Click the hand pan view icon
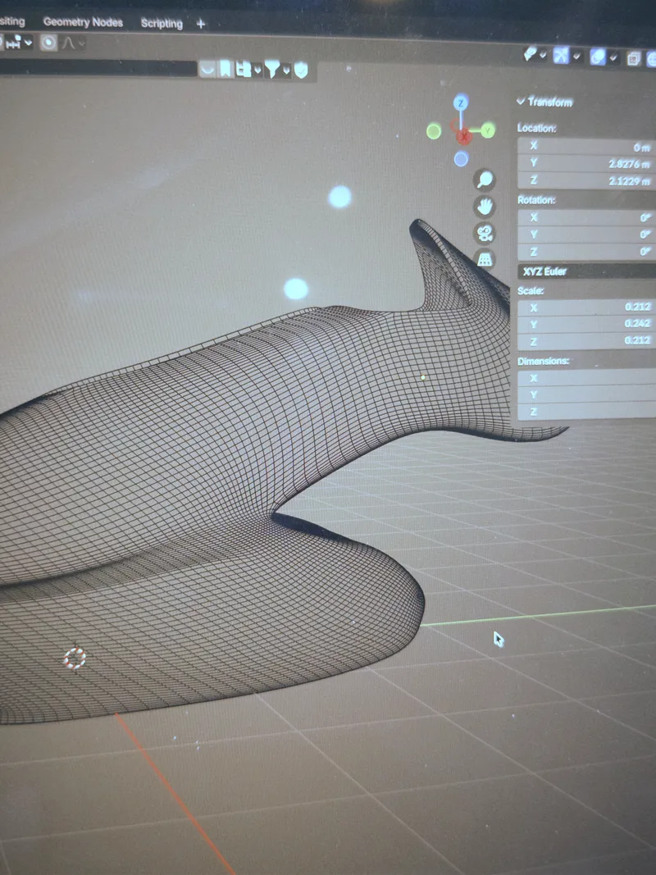This screenshot has width=656, height=875. [x=484, y=207]
